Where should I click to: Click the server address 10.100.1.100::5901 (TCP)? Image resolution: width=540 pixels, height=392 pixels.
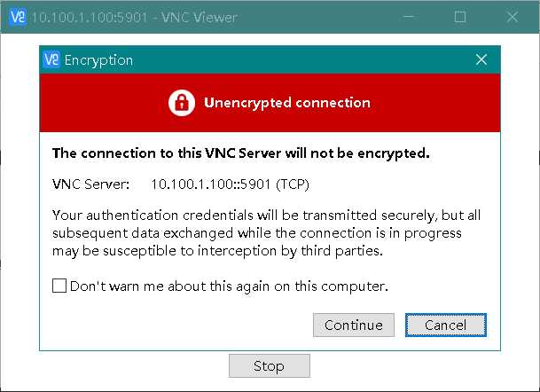point(230,184)
